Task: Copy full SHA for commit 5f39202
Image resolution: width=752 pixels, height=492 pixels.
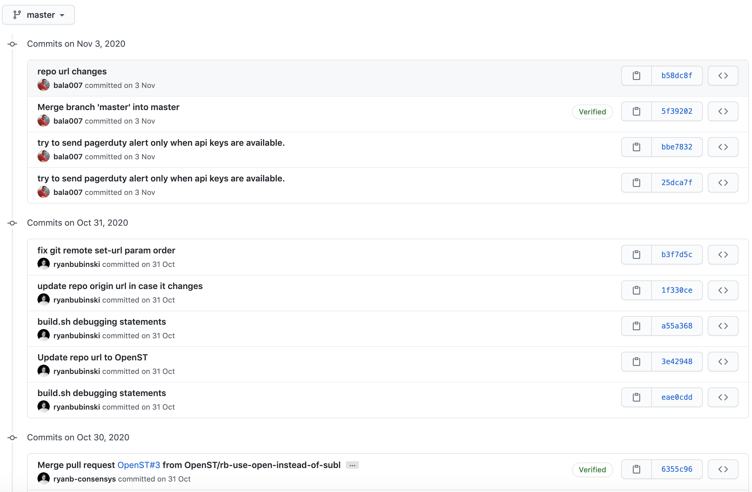Action: click(x=636, y=111)
